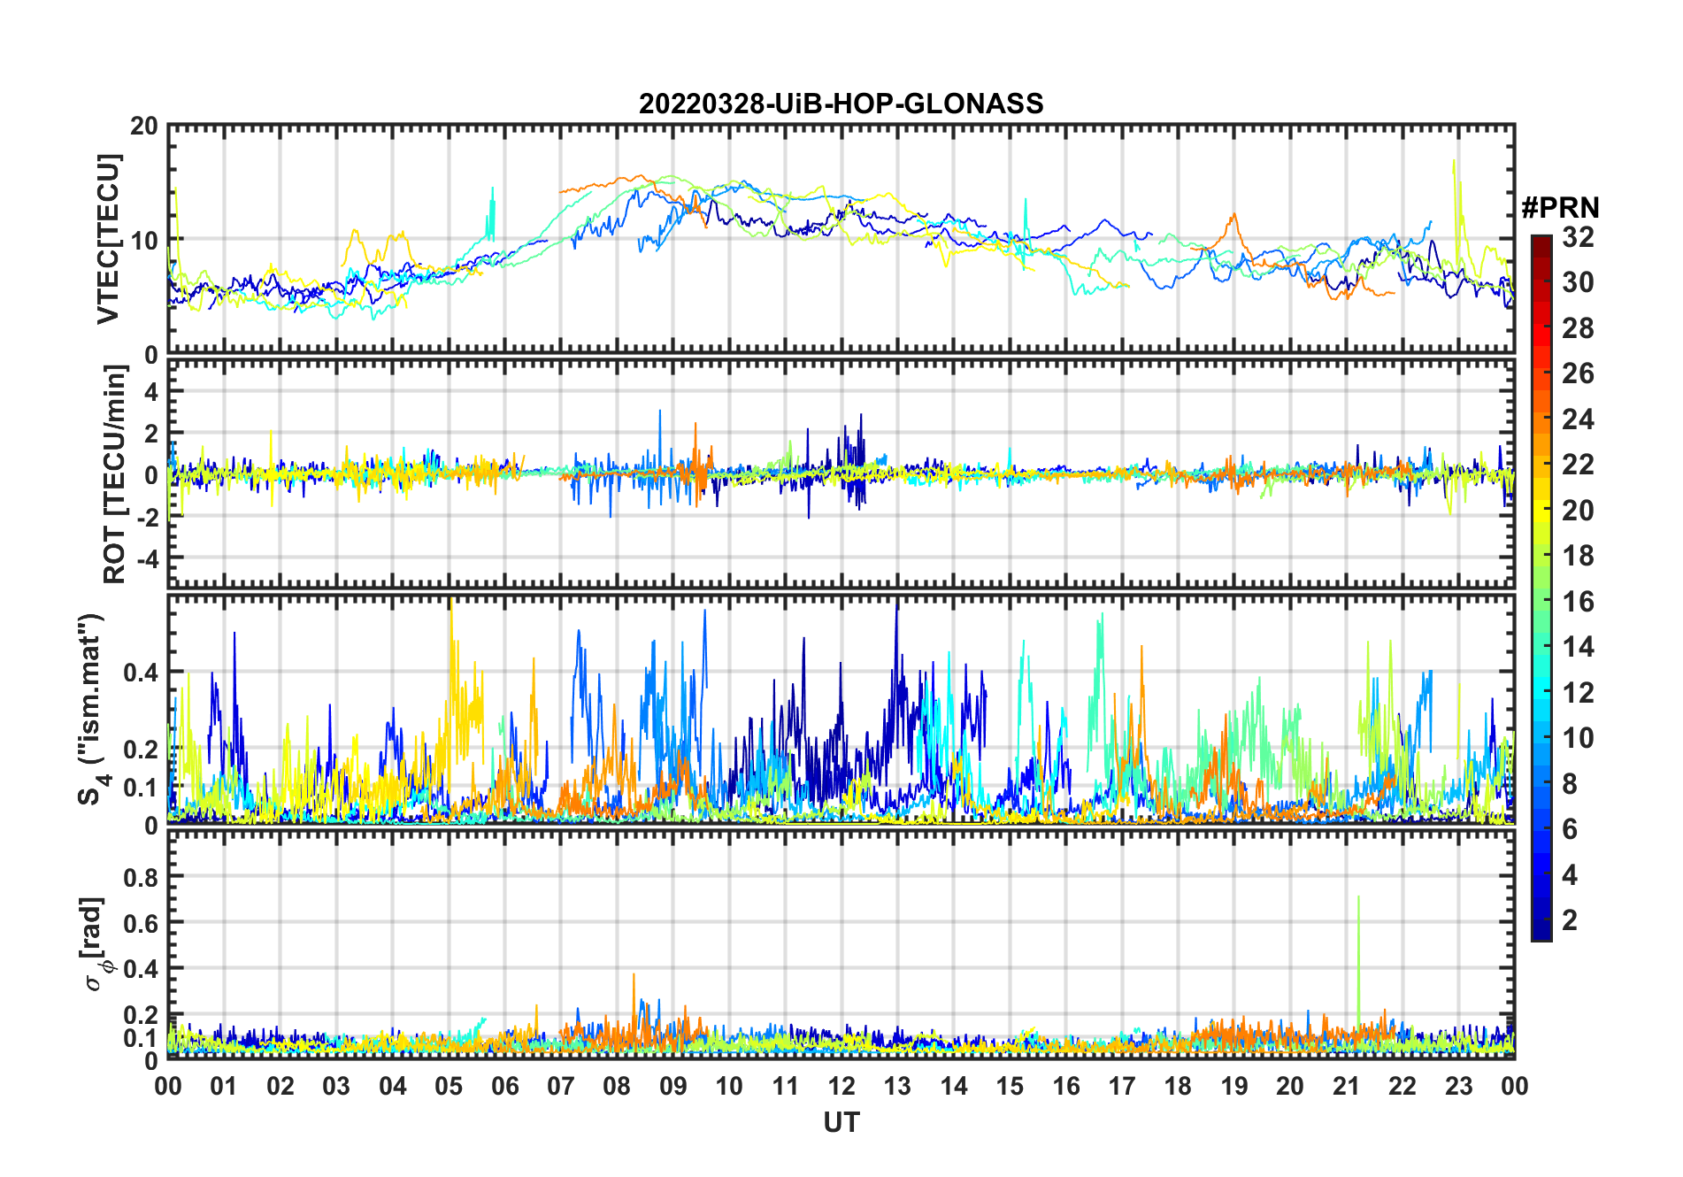The height and width of the screenshot is (1177, 1683).
Task: Select the "-2" tick on the ROT y-axis
Action: point(147,517)
